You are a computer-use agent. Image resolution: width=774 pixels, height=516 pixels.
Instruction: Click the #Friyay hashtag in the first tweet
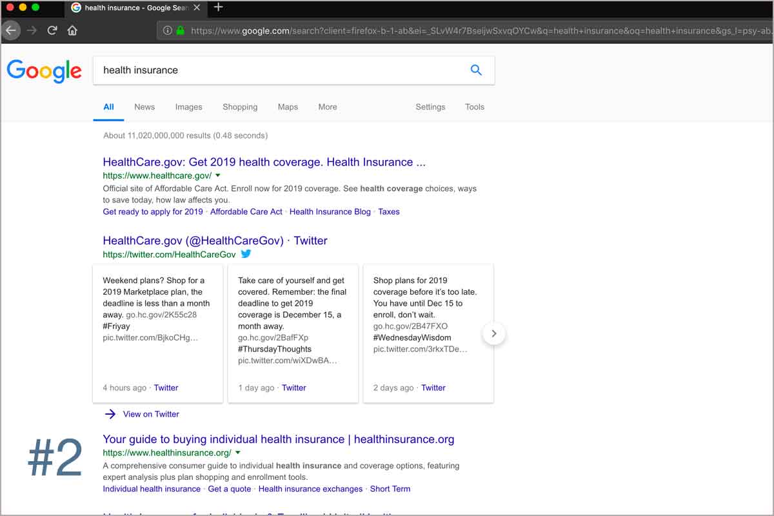(117, 326)
